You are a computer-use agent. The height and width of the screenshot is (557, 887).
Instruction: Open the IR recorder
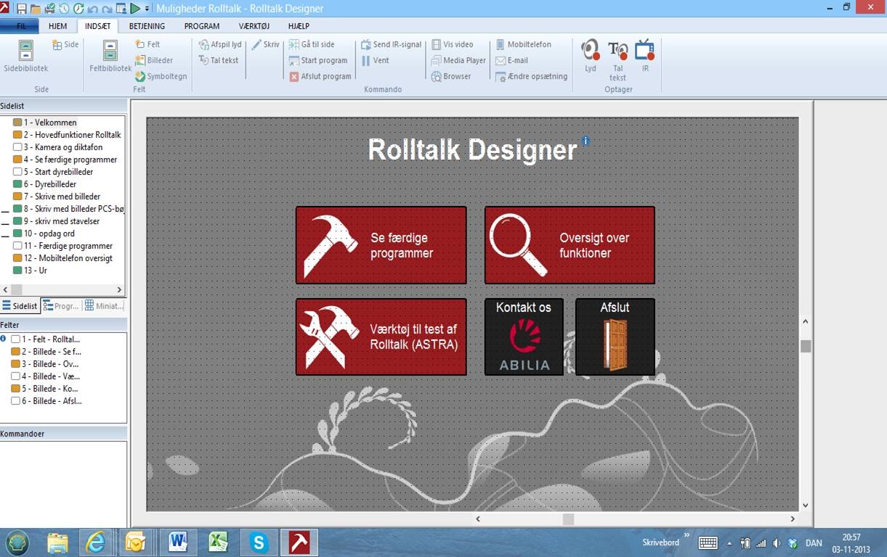pos(645,56)
